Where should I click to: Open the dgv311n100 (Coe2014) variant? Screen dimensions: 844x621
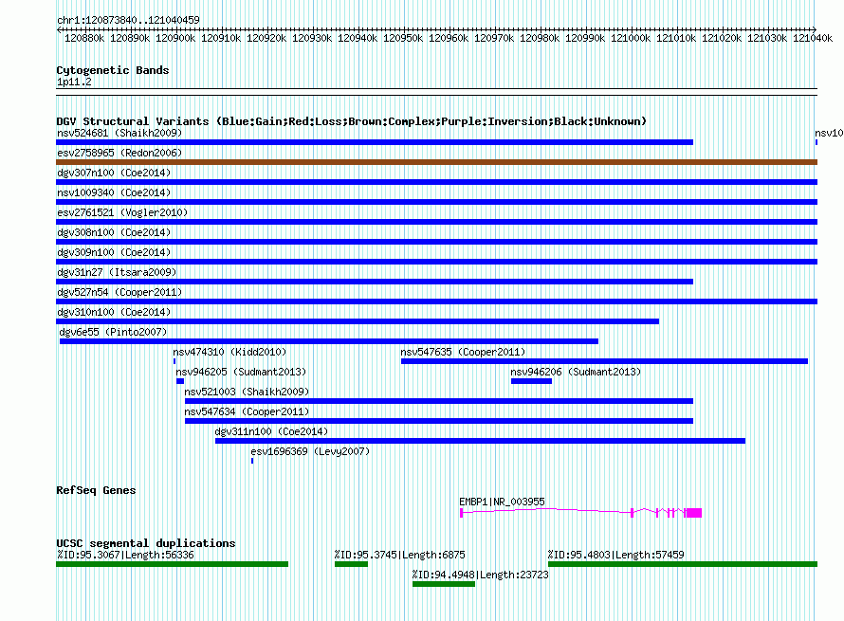pyautogui.click(x=271, y=431)
